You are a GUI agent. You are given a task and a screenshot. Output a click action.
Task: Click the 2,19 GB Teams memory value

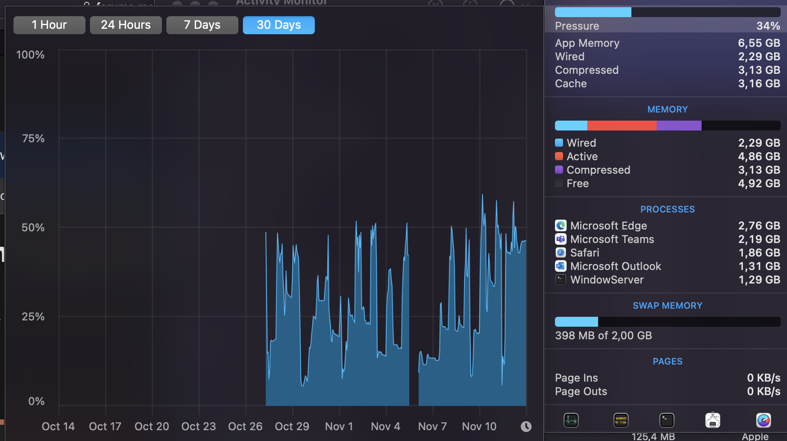point(759,239)
